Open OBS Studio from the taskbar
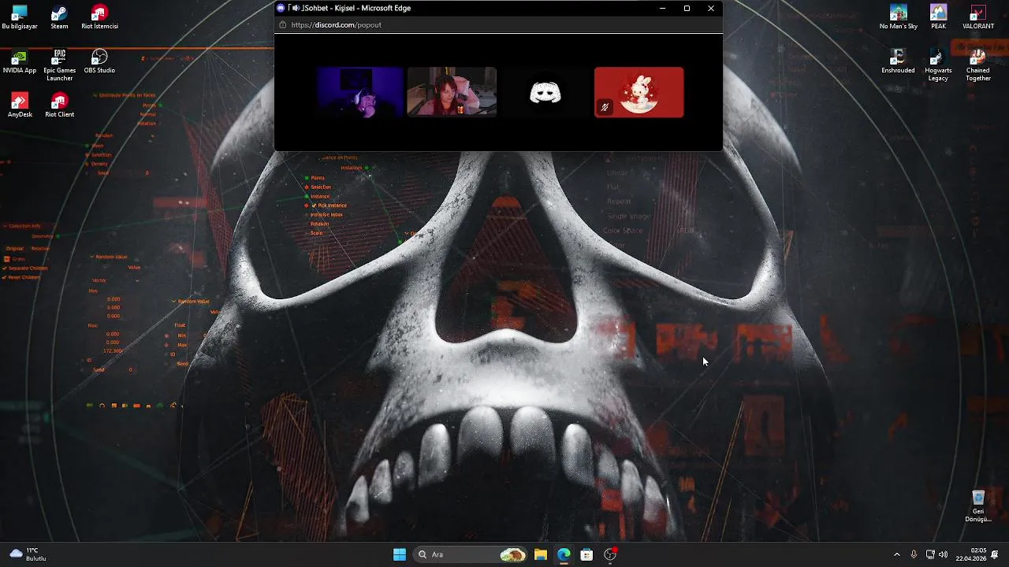Screen dimensions: 1009x567 tap(610, 554)
